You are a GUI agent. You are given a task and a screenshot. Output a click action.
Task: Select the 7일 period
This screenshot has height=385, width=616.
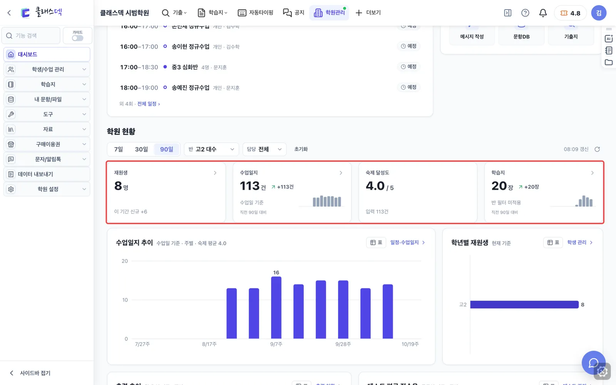119,149
